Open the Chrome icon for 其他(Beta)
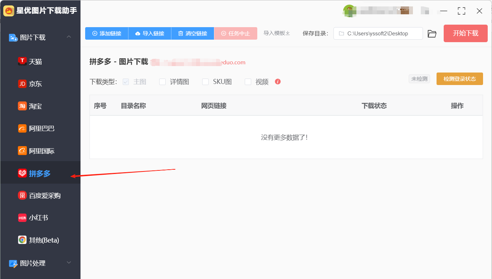 tap(22, 240)
